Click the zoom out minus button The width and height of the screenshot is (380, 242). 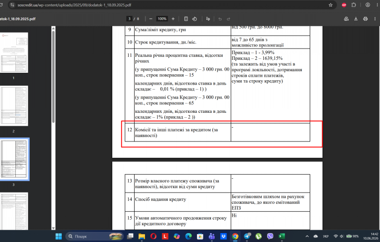151,19
